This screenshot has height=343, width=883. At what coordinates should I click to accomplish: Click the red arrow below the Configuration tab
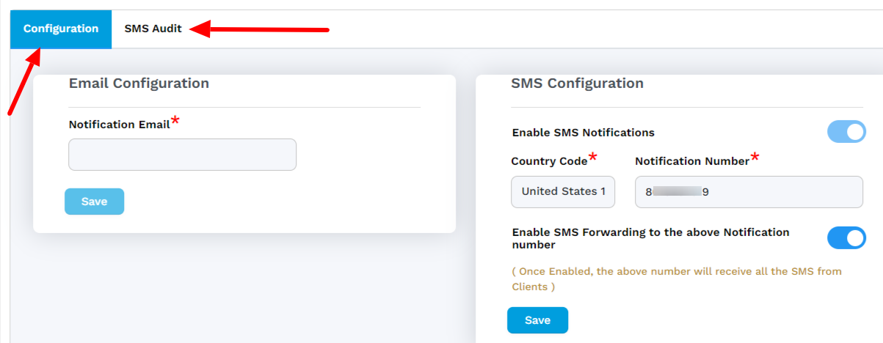coord(23,81)
